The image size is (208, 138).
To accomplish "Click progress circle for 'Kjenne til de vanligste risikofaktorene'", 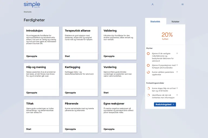I will point(148,54).
